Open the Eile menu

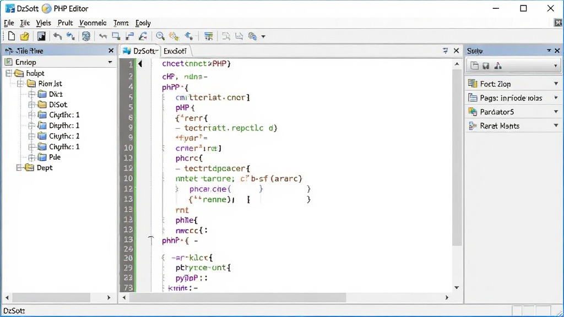(9, 23)
